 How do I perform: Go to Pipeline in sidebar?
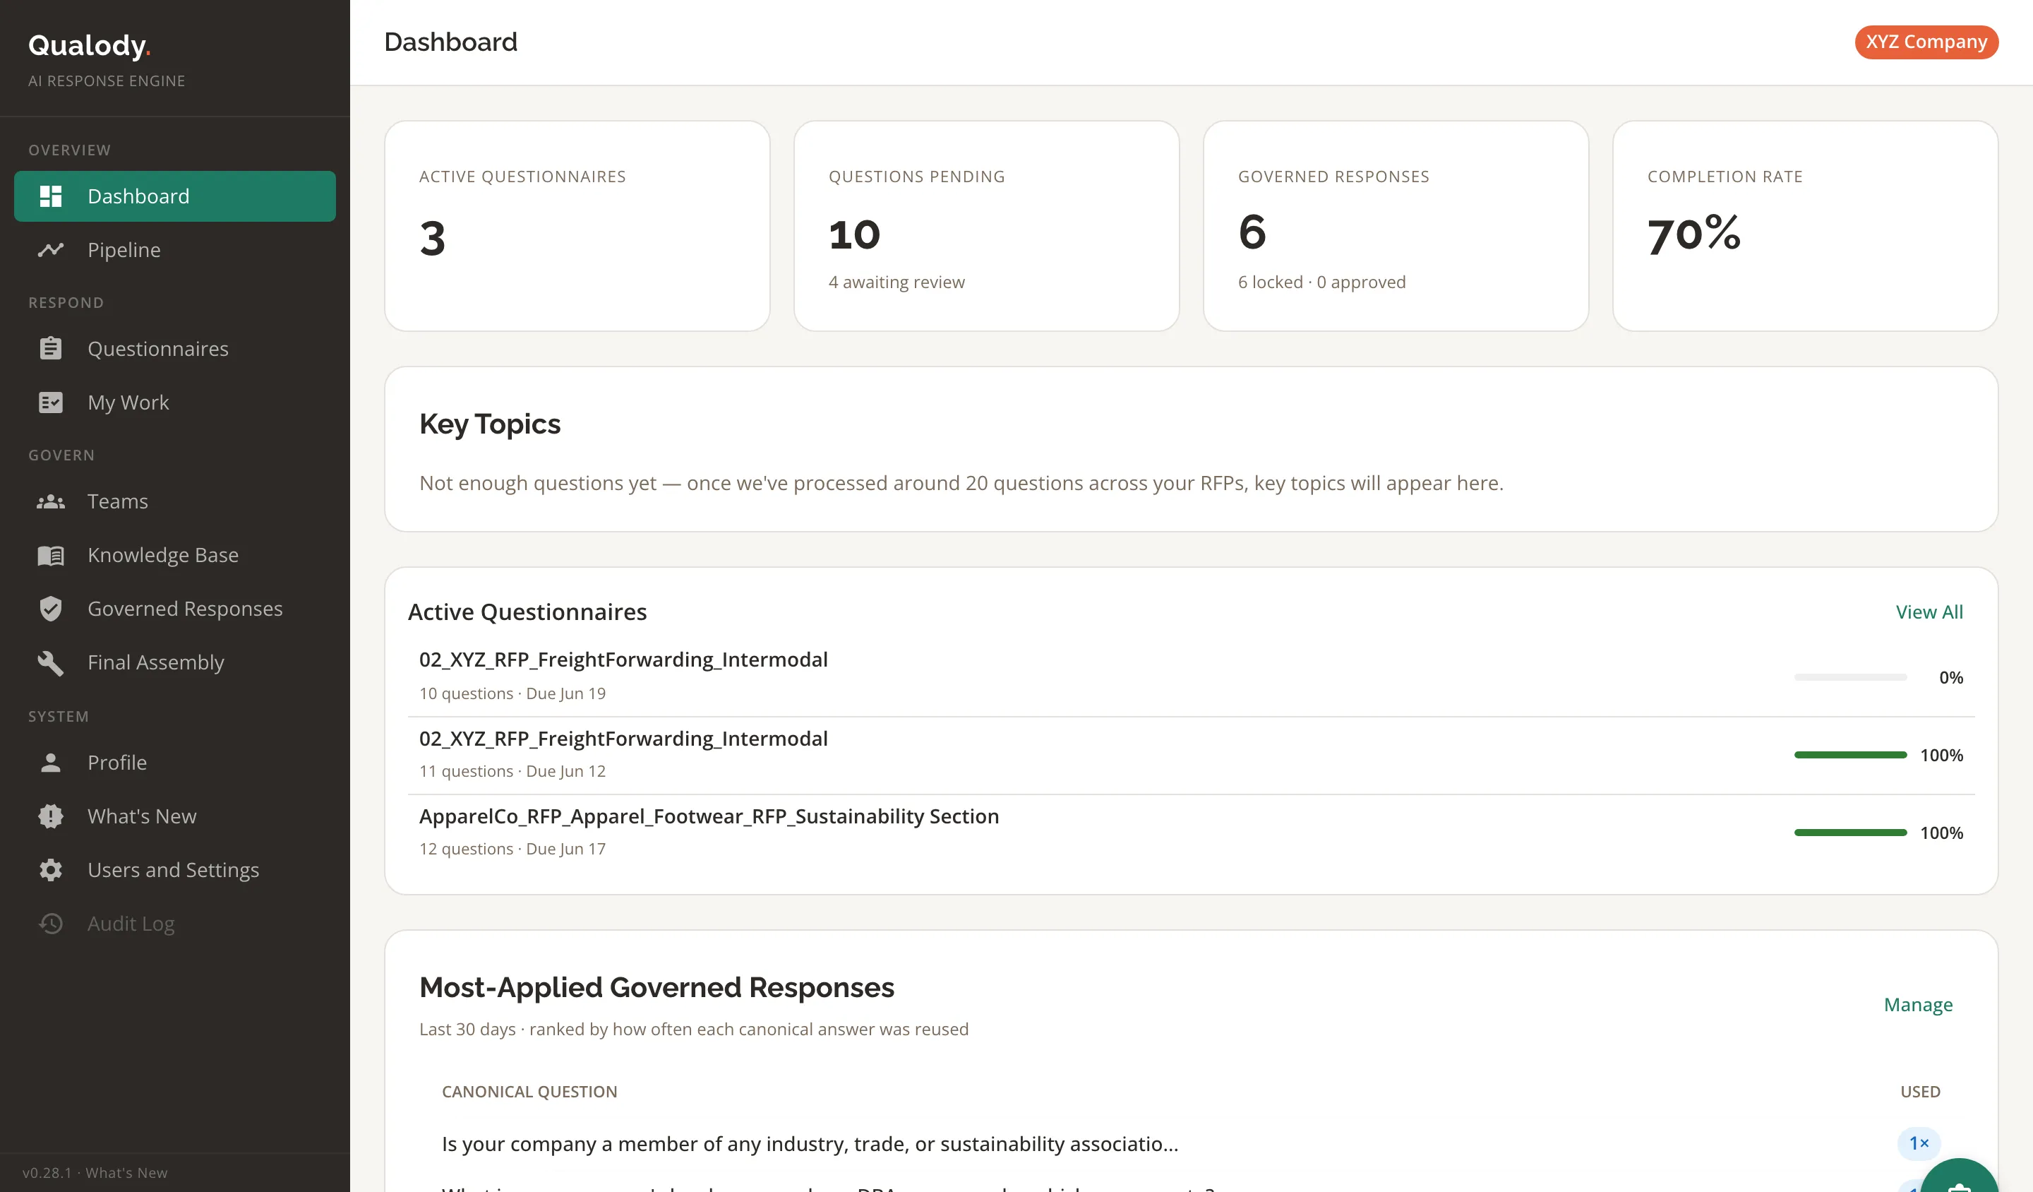(x=175, y=250)
